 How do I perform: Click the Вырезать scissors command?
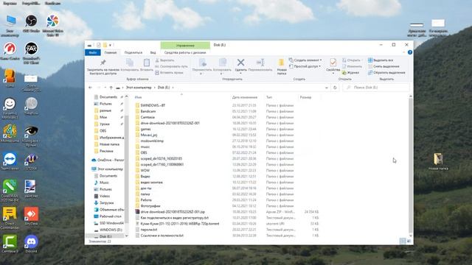164,60
